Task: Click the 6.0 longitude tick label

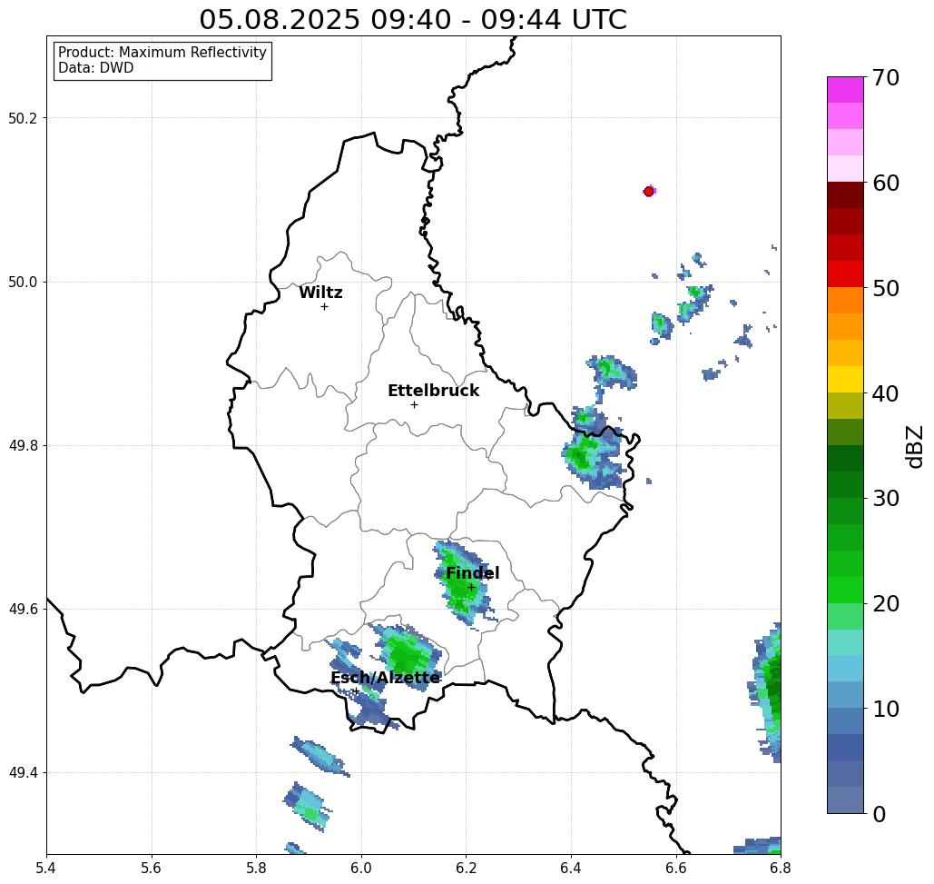Action: [361, 868]
